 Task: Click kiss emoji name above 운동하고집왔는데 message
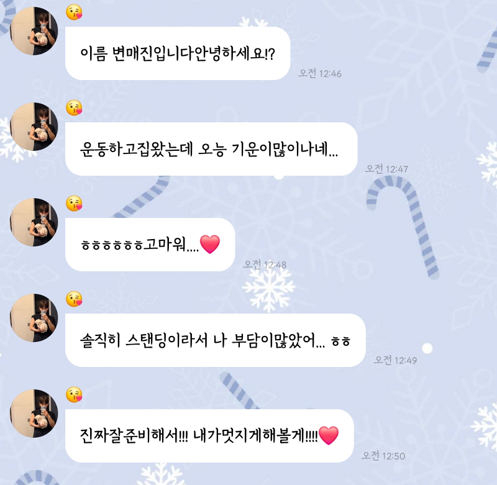(x=74, y=107)
